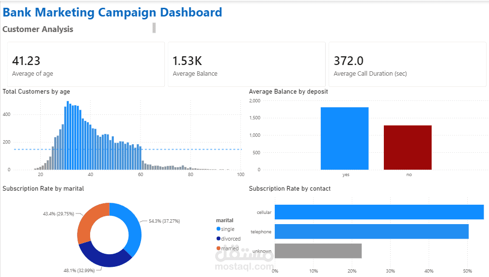Click the tallest bar in age histogram
Screen dimensions: 489x277
coord(68,135)
